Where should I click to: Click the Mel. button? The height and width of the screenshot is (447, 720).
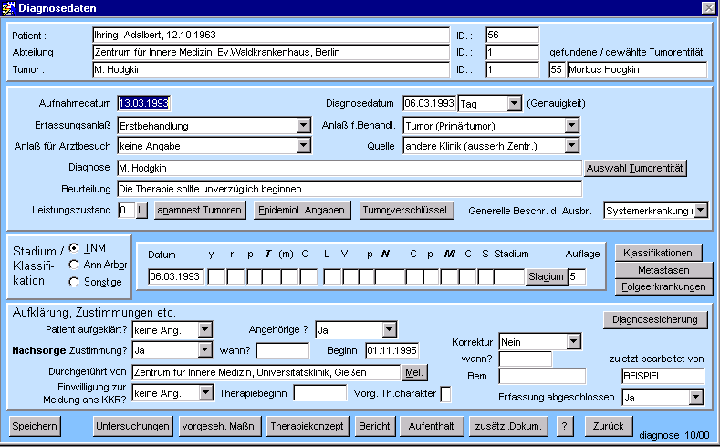click(x=415, y=372)
